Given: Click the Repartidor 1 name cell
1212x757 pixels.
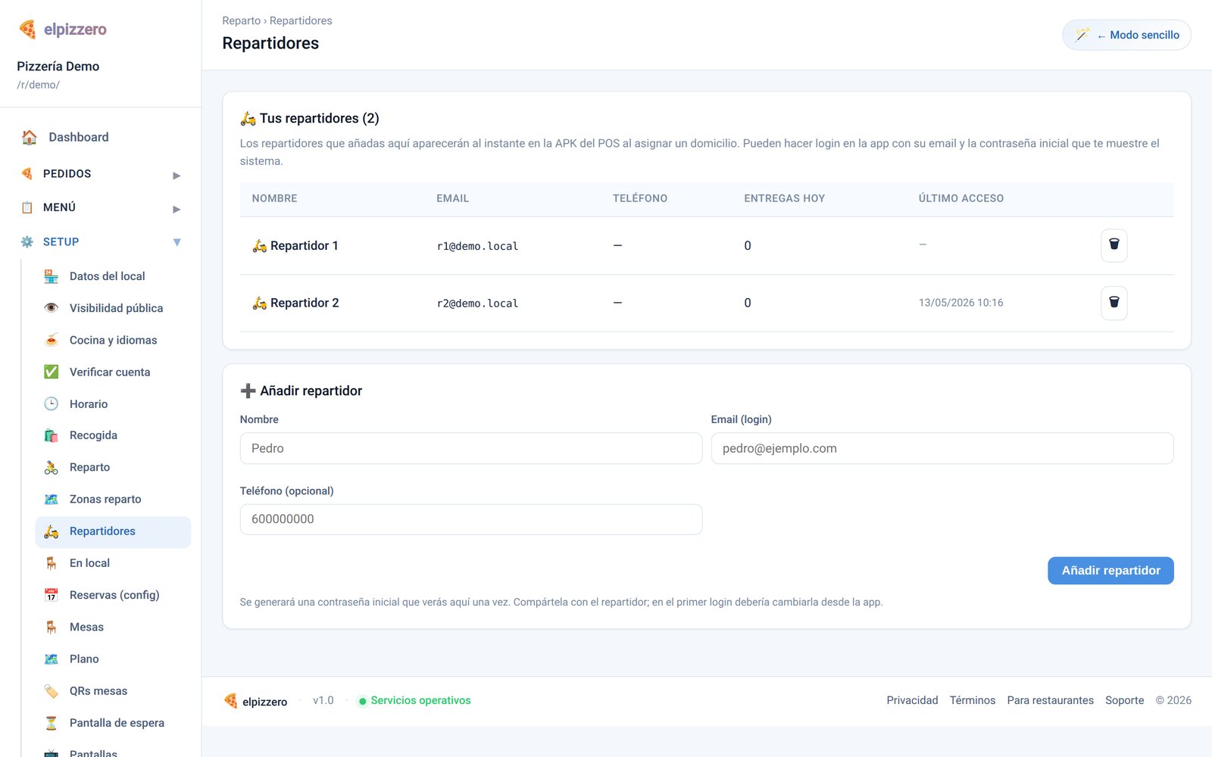Looking at the screenshot, I should click(x=295, y=245).
